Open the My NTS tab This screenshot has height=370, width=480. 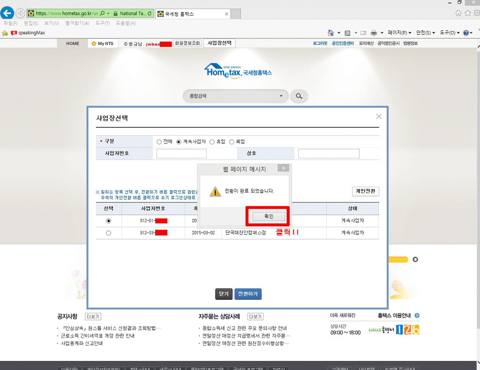pyautogui.click(x=103, y=44)
